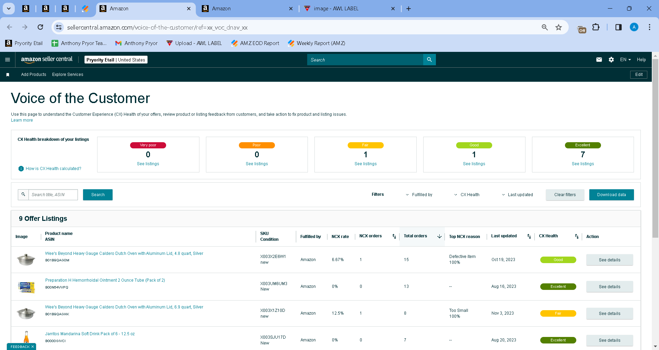Expand the CX Health filter dropdown

pyautogui.click(x=467, y=195)
